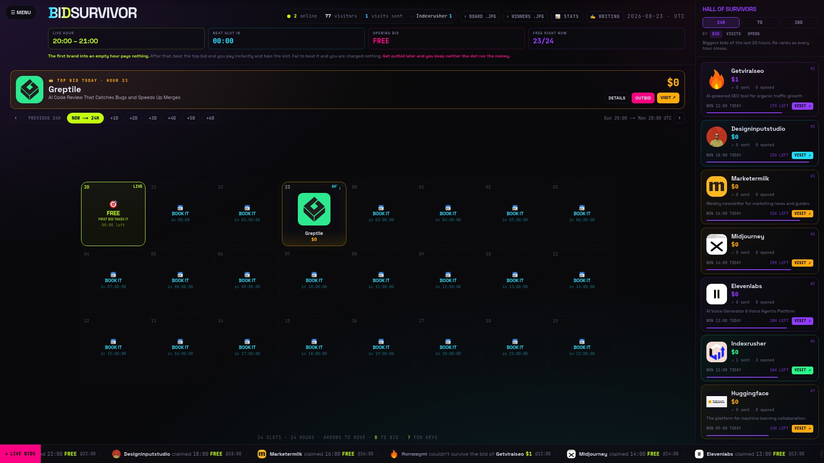Click the Designinputstudio avatar in the live bids ticker
The height and width of the screenshot is (463, 824).
pyautogui.click(x=116, y=454)
